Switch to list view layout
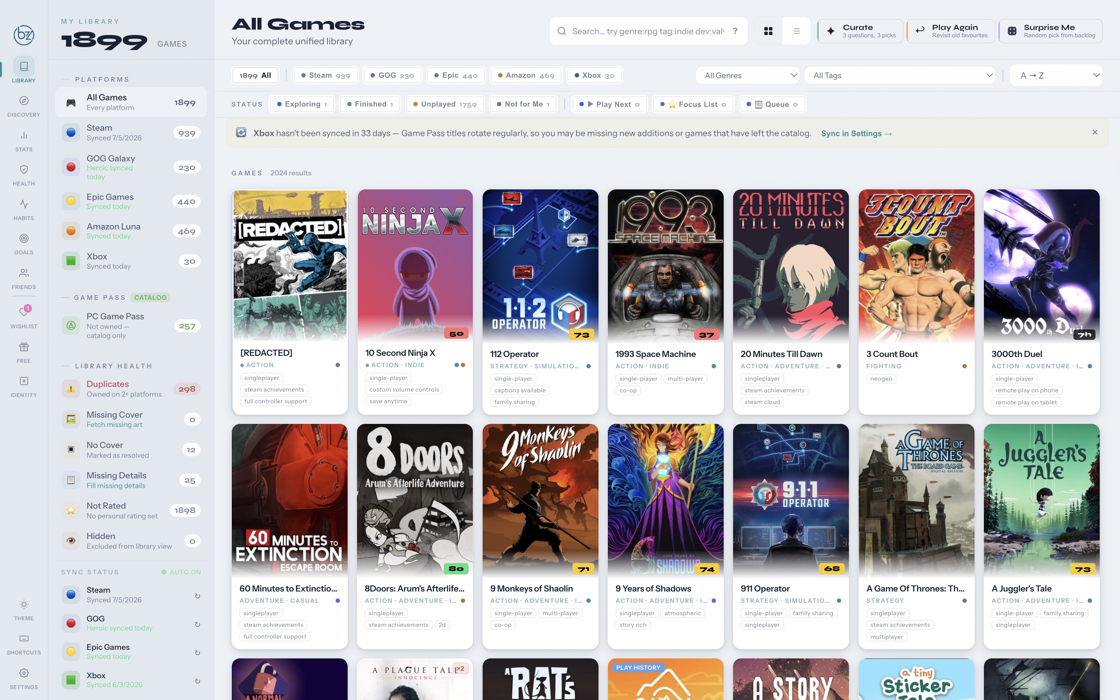1120x700 pixels. [x=796, y=31]
